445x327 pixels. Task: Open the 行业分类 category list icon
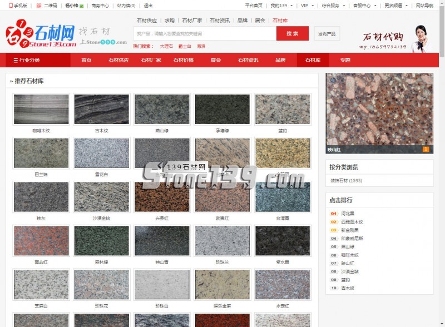[x=16, y=60]
